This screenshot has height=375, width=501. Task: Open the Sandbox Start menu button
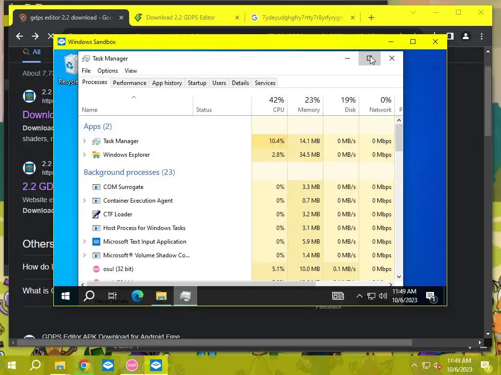[66, 296]
